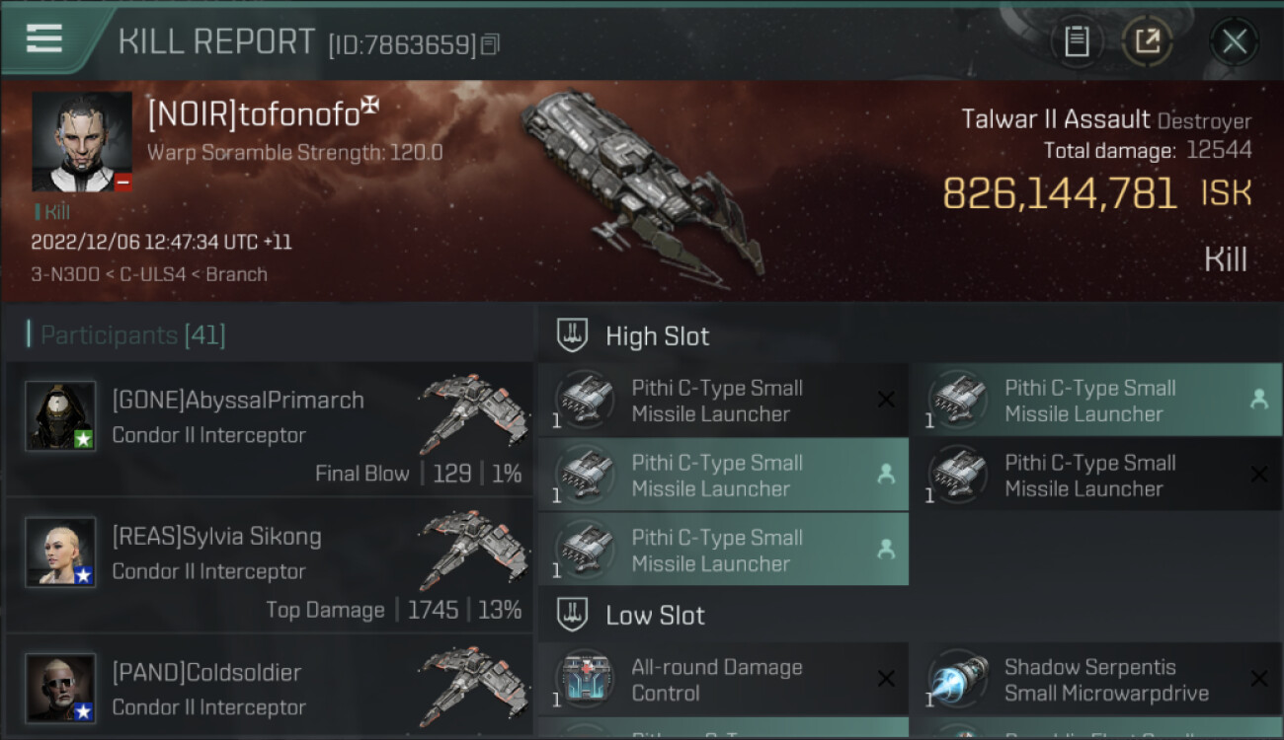Screen dimensions: 1284x740
Task: Open the clipboard notes icon
Action: [1077, 41]
